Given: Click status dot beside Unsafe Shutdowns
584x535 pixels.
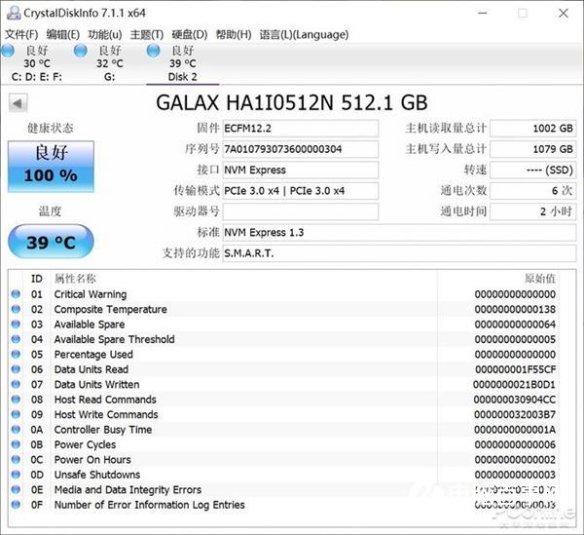Looking at the screenshot, I should 16,475.
